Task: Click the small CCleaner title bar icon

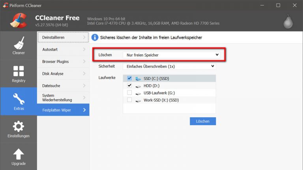Action: tap(6, 5)
